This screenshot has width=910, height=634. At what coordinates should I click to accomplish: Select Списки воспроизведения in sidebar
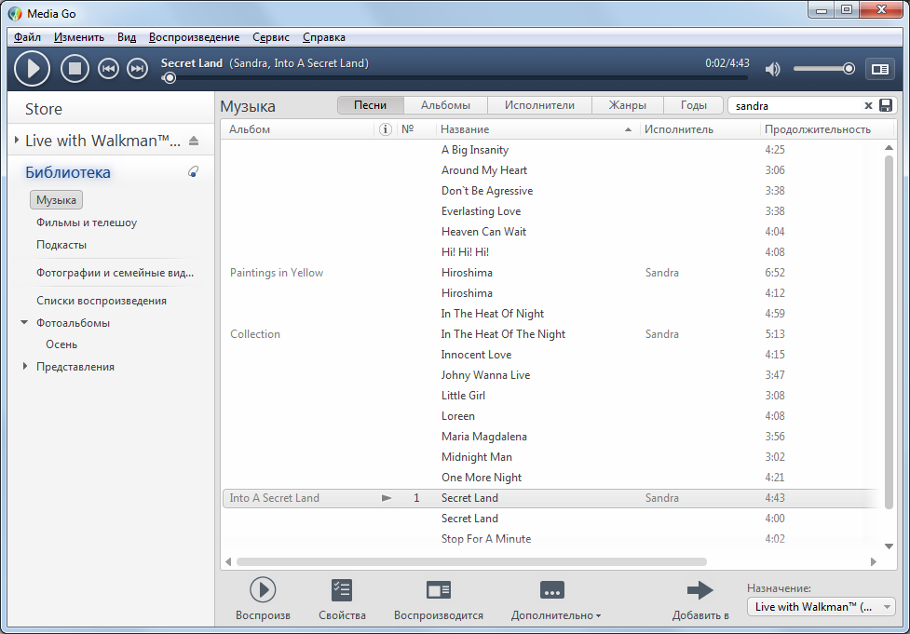102,301
